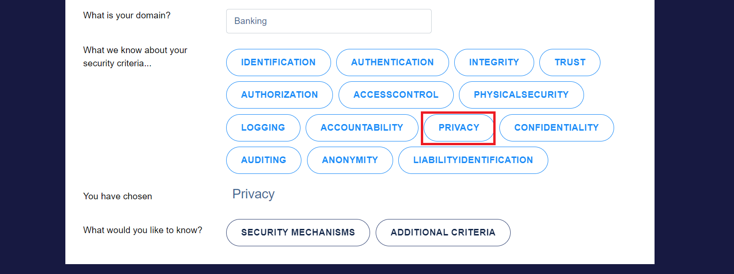Select the ACCESSCONTROL button
Viewport: 734px width, 274px height.
396,95
